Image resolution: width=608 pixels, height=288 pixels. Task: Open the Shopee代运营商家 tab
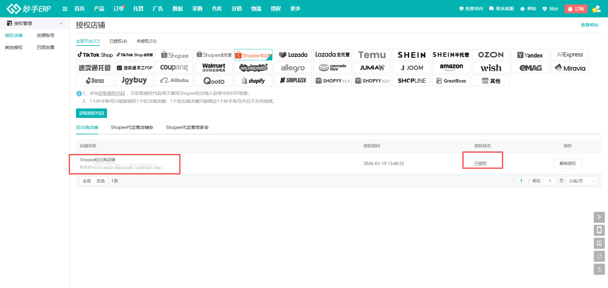pyautogui.click(x=185, y=127)
